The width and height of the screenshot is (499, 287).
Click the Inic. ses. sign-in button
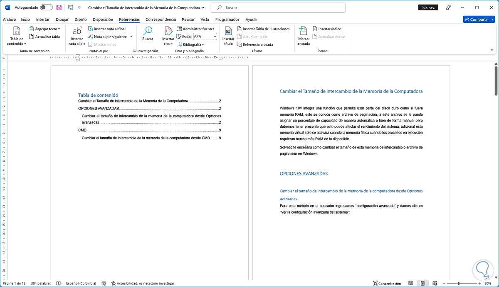click(x=428, y=7)
